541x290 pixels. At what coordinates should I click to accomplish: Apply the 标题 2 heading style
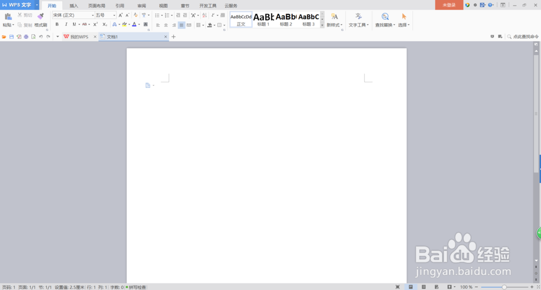[x=286, y=19]
